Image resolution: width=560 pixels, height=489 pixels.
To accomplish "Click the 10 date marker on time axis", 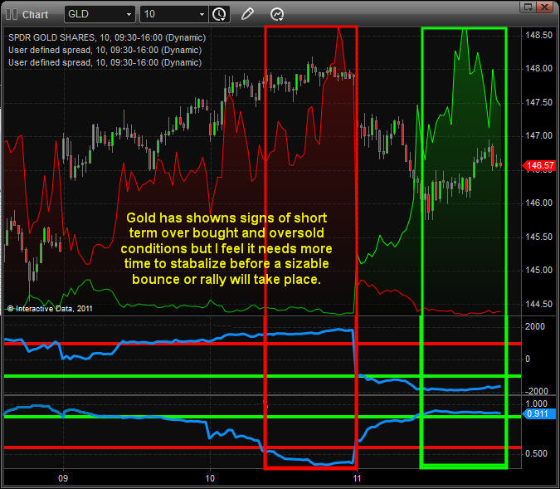I will click(210, 479).
